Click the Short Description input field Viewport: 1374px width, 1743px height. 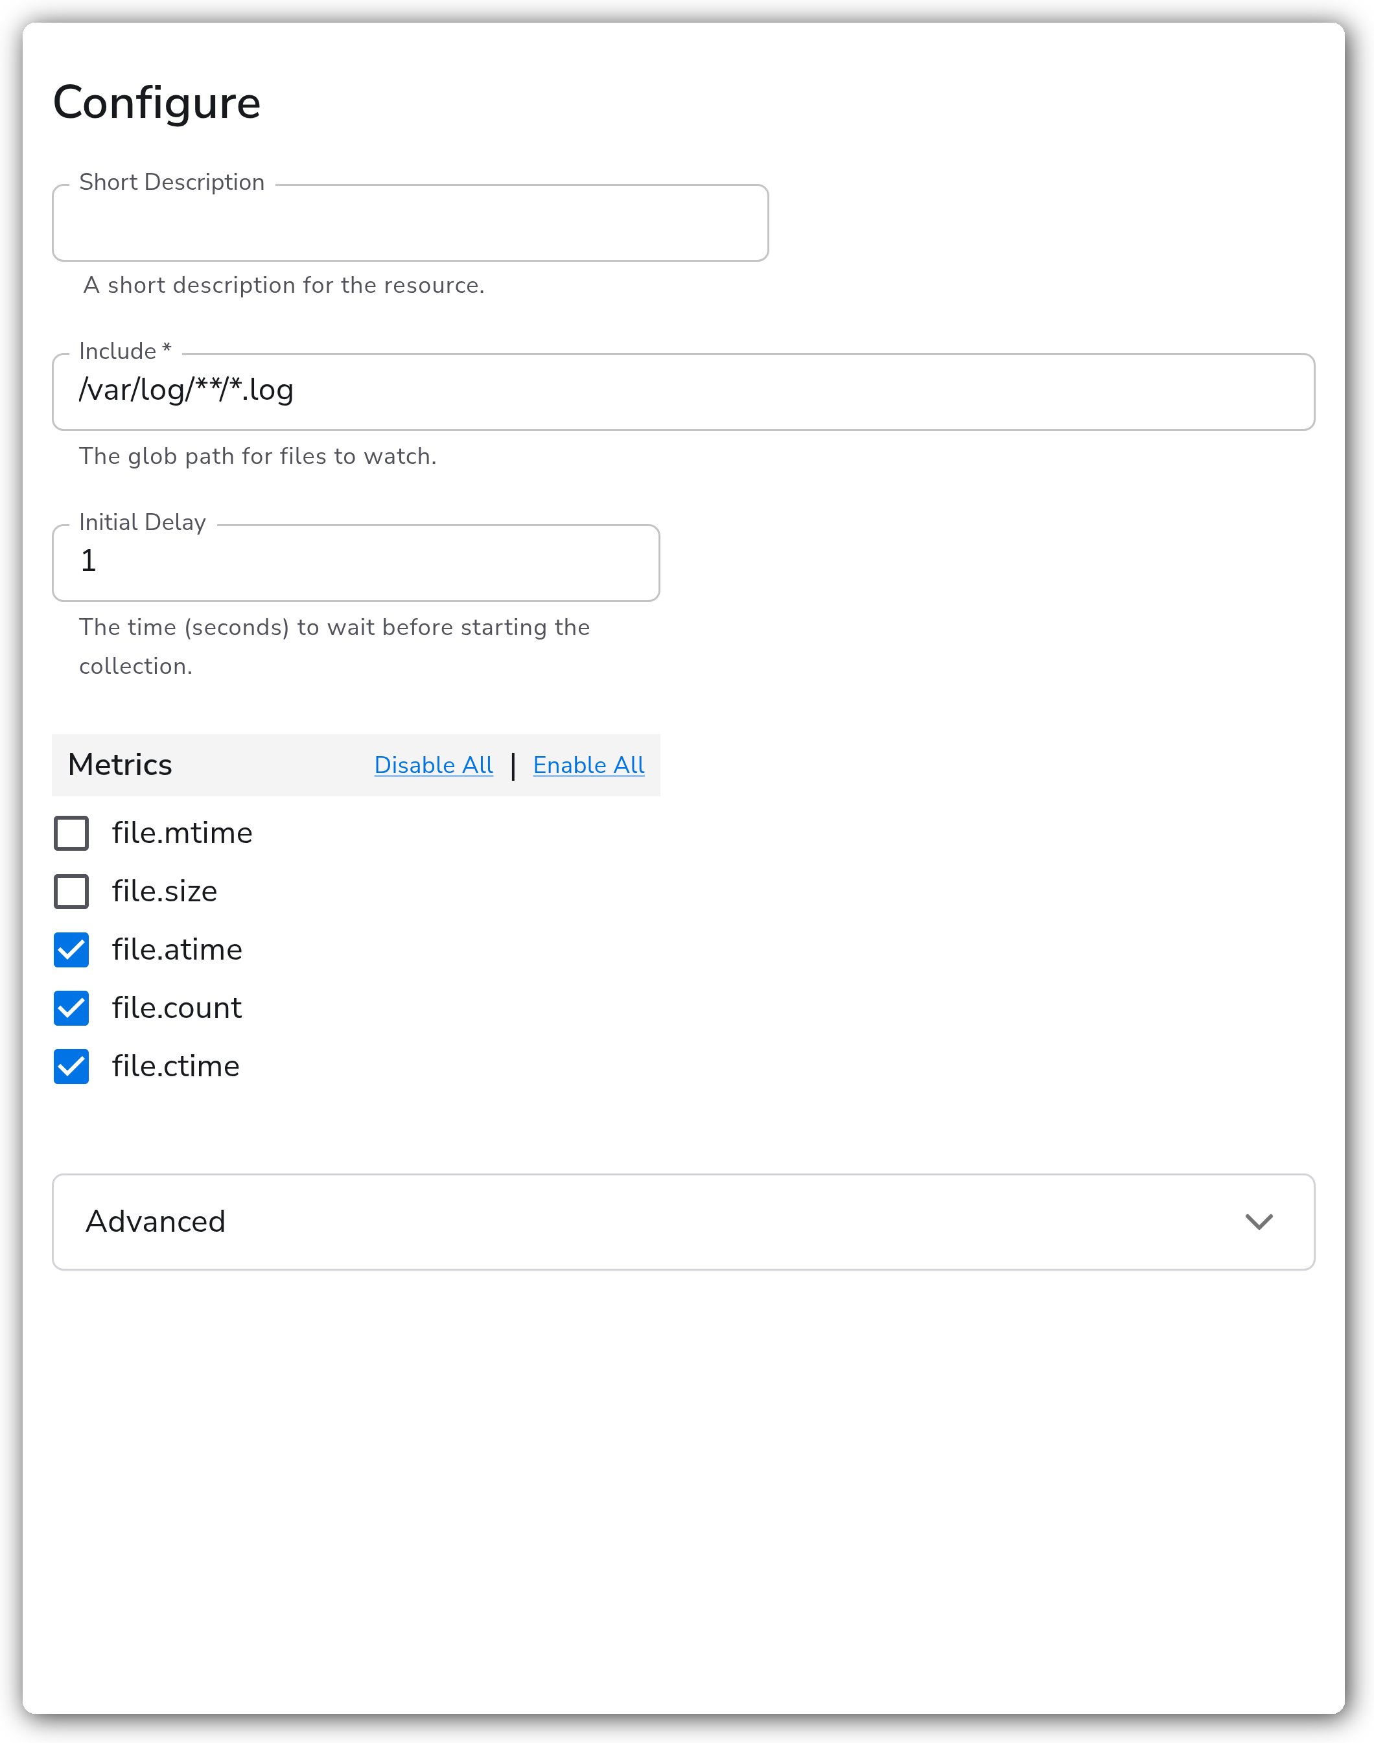410,223
